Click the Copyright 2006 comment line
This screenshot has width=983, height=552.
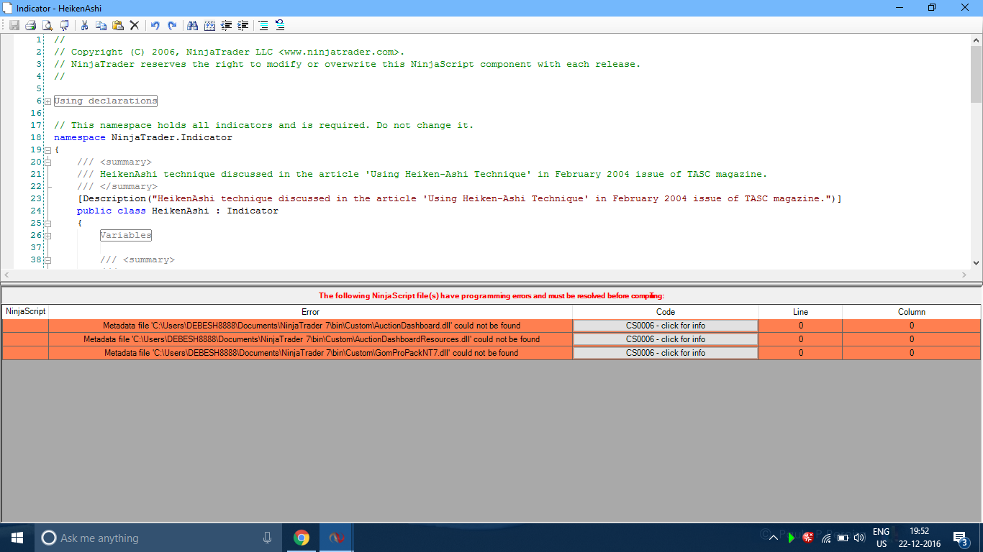230,52
